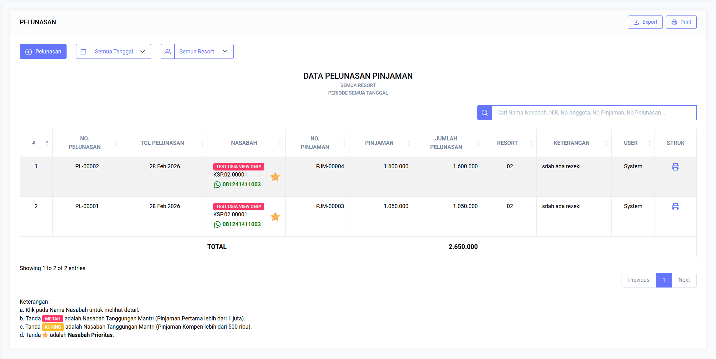
Task: Open member detail via KSP.02.00001 link
Action: [230, 174]
